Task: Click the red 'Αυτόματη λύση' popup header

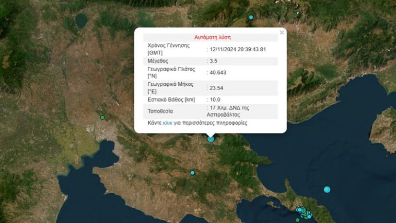Action: click(212, 38)
